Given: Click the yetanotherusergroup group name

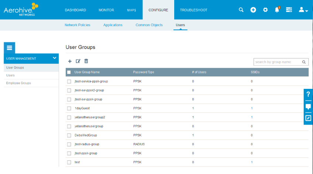Looking at the screenshot, I should (89, 126).
